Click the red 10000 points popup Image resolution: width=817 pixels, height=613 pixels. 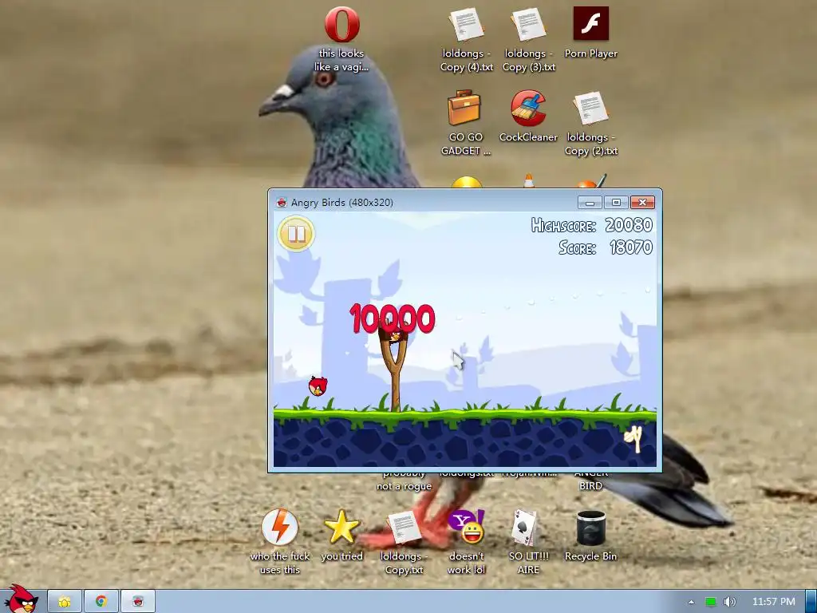tap(393, 318)
